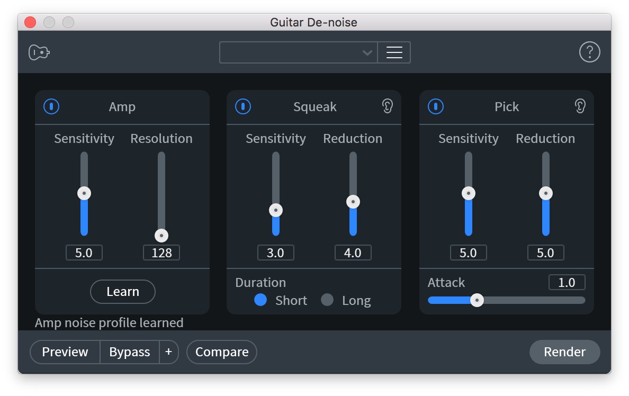
Task: Click the plus button next to Bypass
Action: 169,352
